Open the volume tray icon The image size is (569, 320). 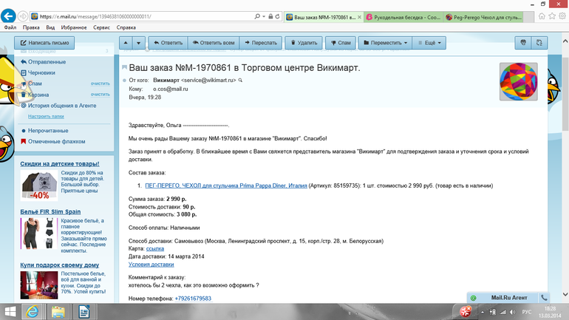[512, 312]
